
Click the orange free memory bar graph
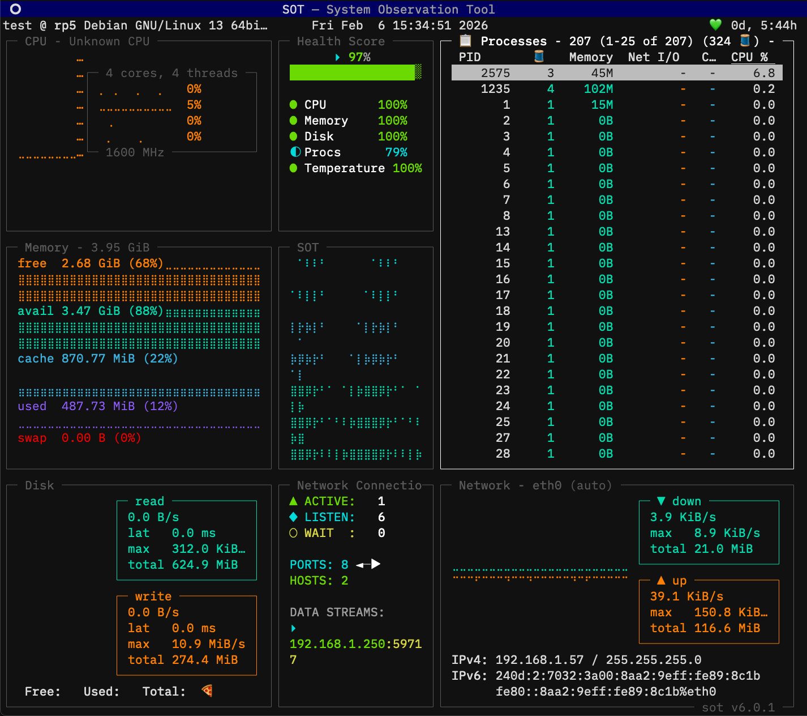pos(139,288)
